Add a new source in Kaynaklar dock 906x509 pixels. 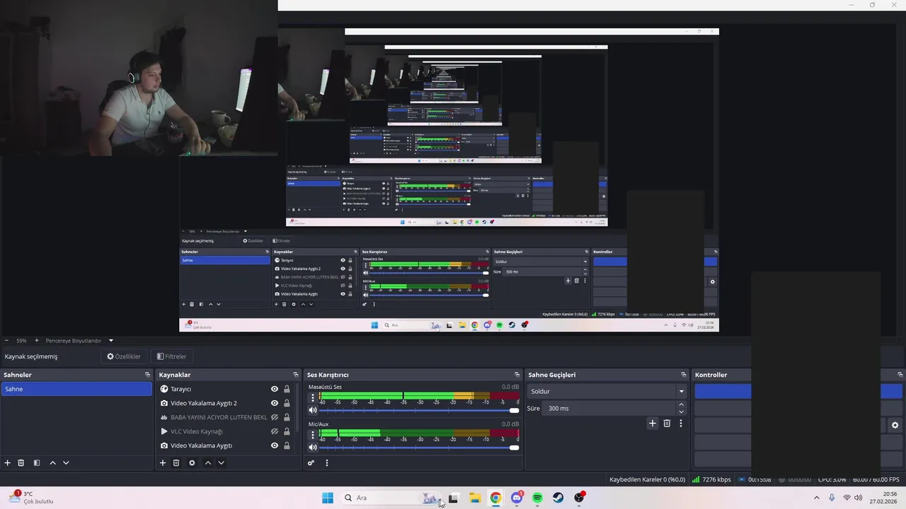coord(163,463)
